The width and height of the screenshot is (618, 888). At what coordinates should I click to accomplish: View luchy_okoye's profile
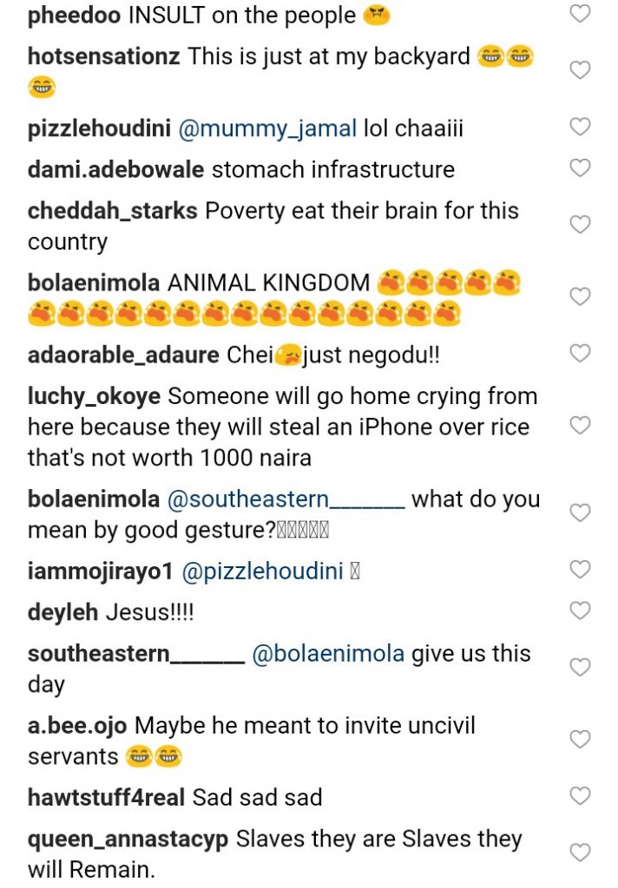point(94,396)
